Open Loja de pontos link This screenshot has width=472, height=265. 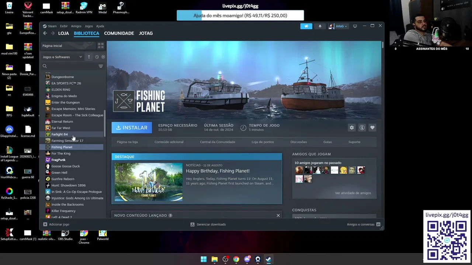pyautogui.click(x=263, y=142)
